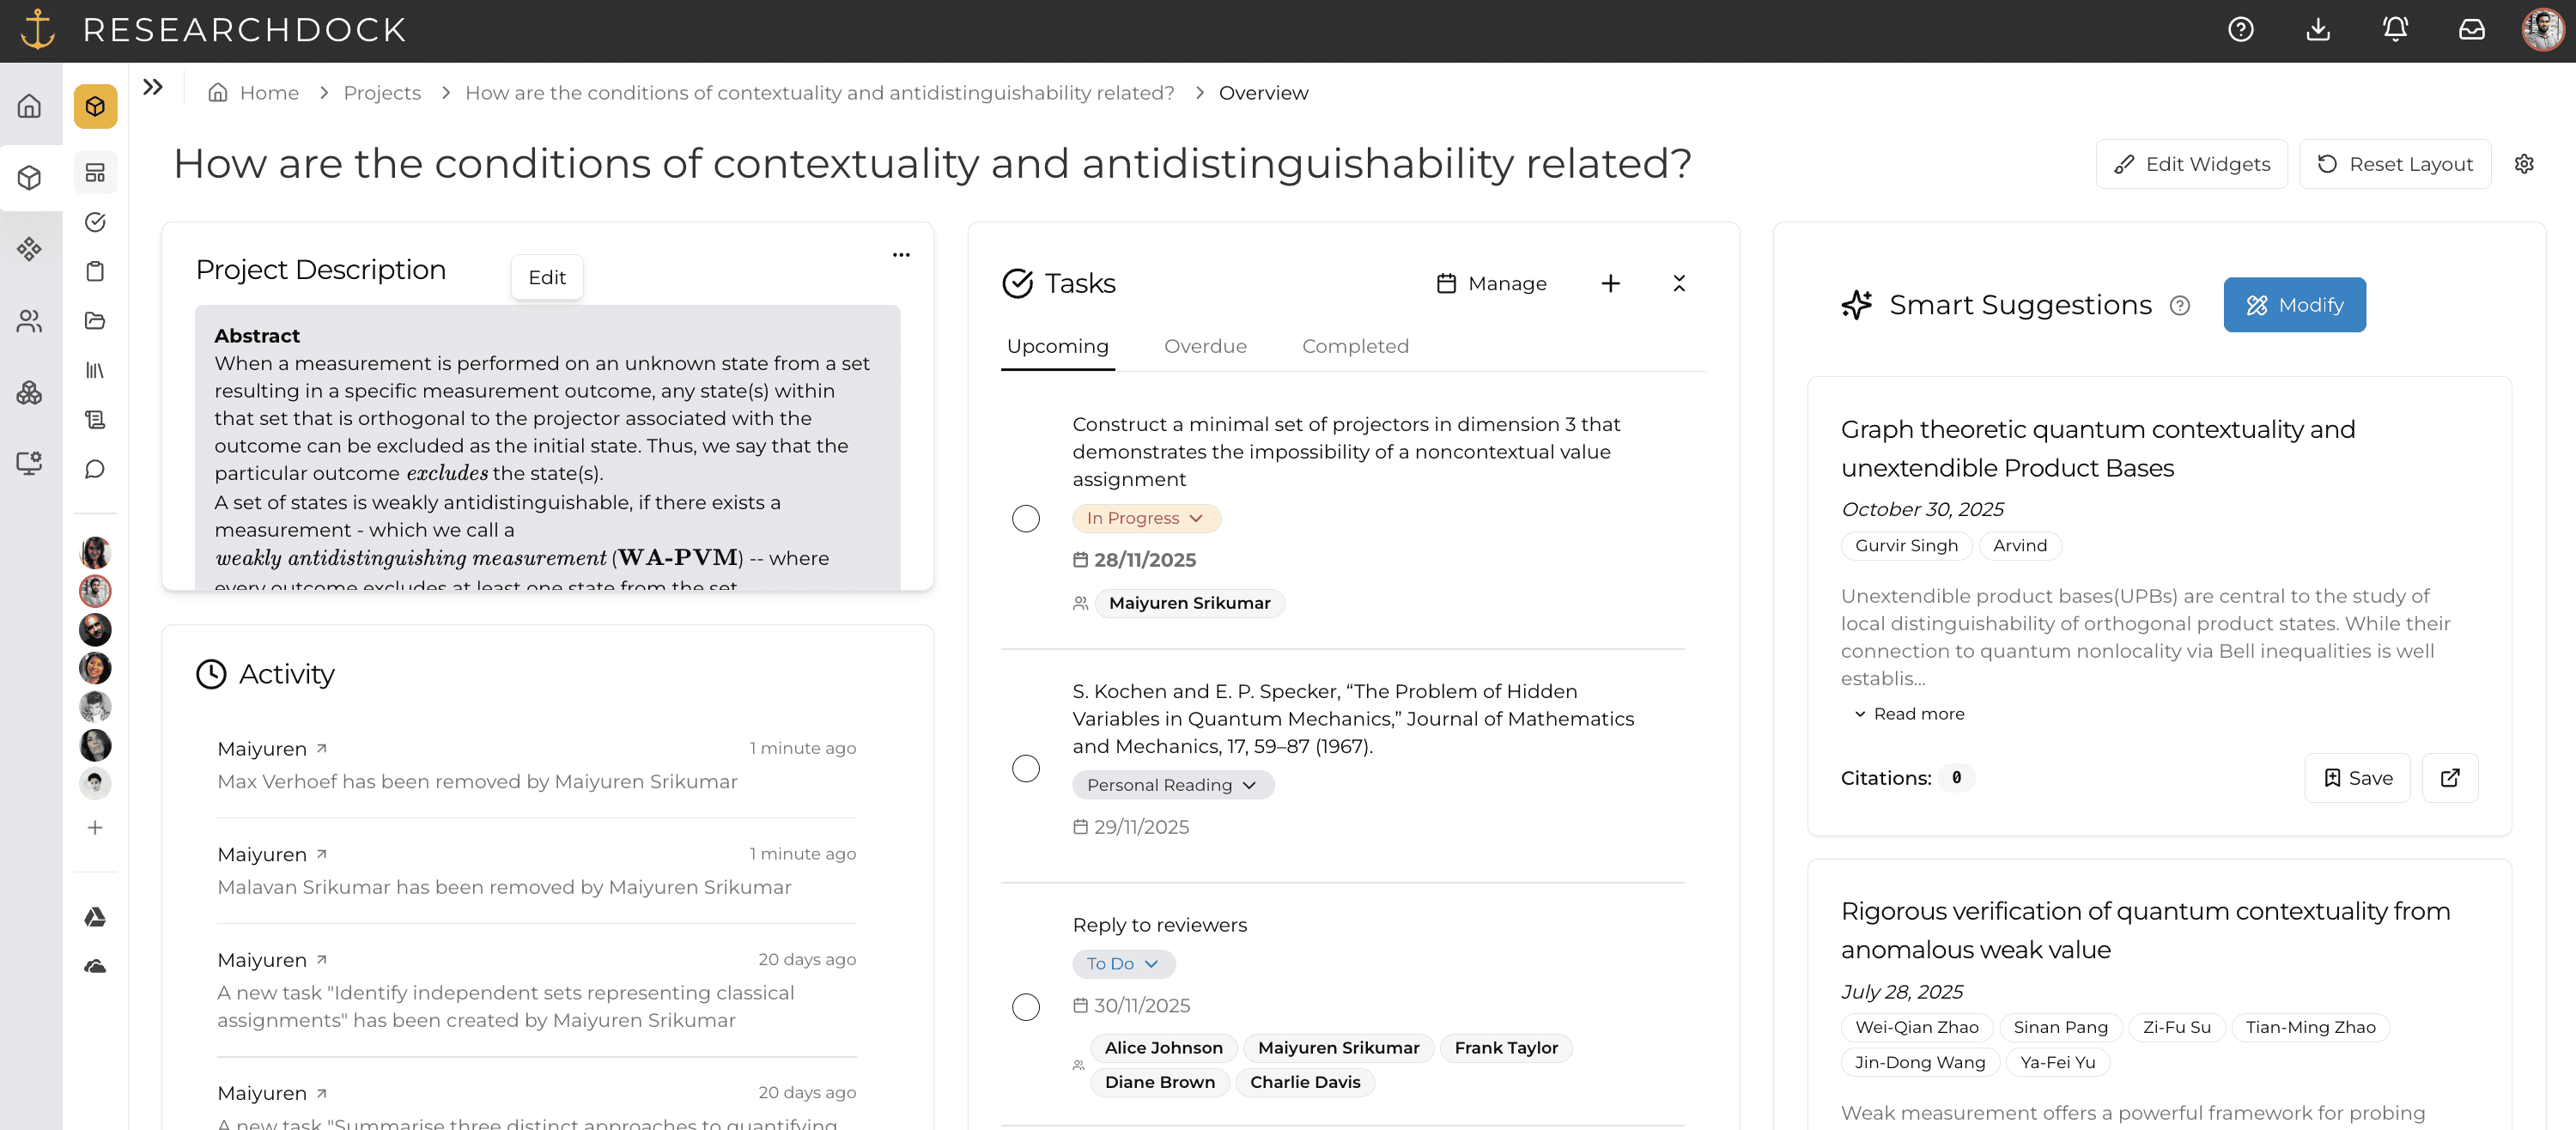Open user profile avatar in top bar
This screenshot has width=2576, height=1130.
(2542, 30)
